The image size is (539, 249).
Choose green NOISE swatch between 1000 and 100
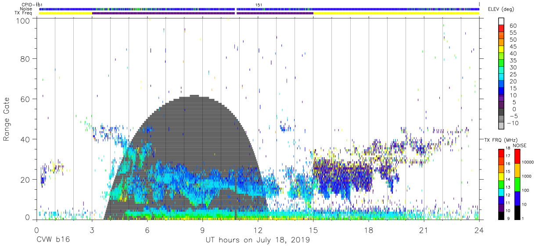point(517,184)
